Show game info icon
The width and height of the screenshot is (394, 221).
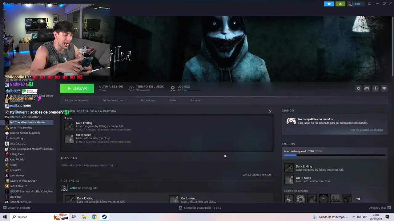pos(376,88)
